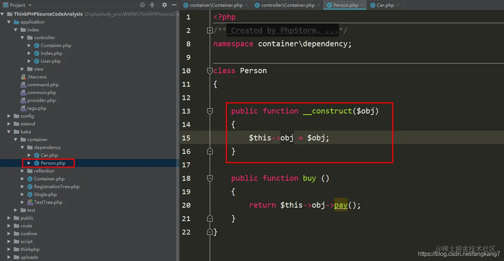The height and width of the screenshot is (261, 504).
Task: Open tags.php file
Action: tap(37, 108)
